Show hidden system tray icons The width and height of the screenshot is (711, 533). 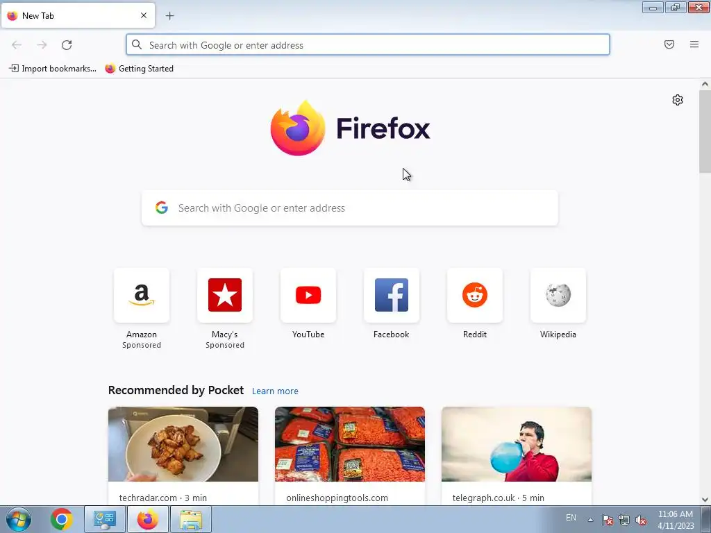click(x=590, y=520)
